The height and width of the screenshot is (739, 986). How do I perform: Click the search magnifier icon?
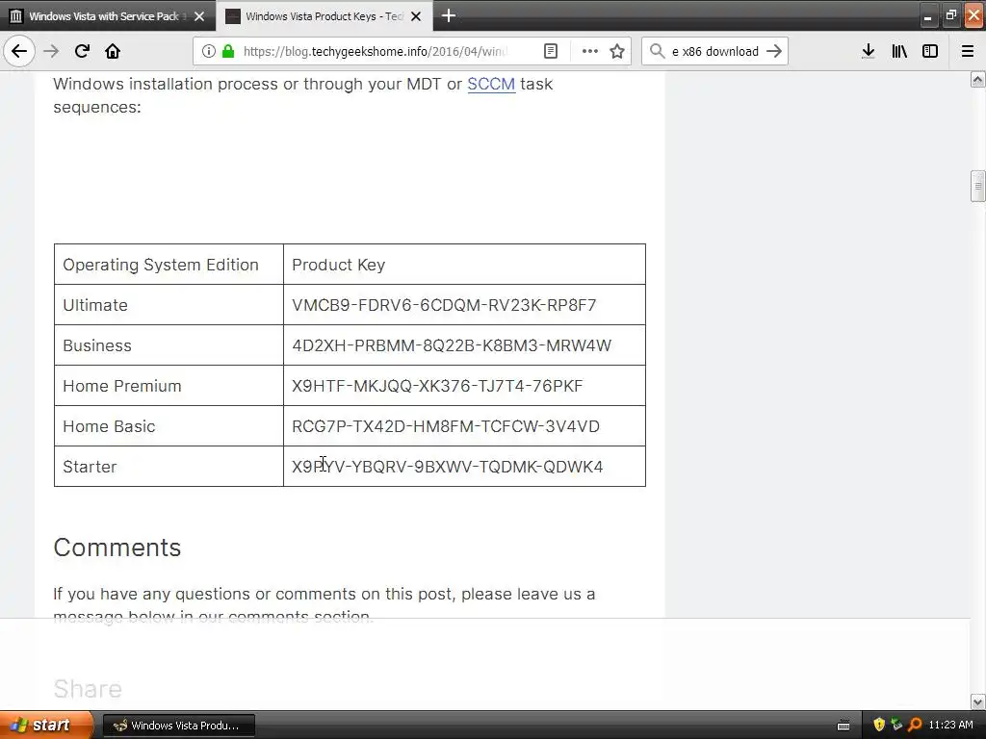click(x=657, y=51)
